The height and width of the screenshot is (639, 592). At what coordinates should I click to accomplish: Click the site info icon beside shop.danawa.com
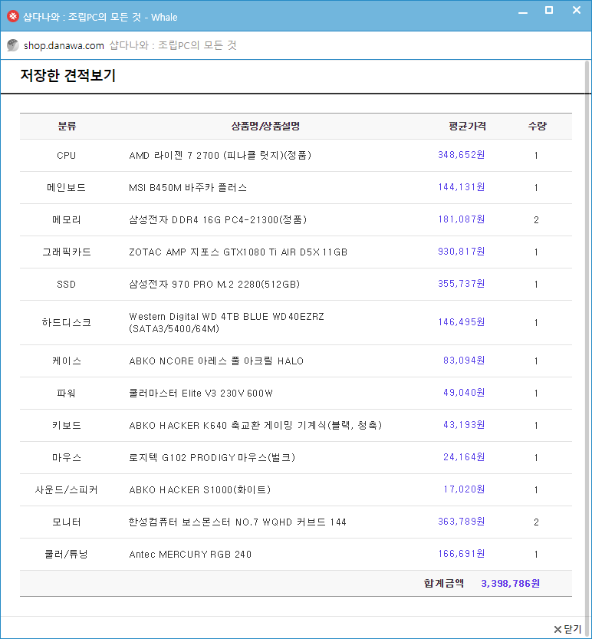pyautogui.click(x=12, y=45)
